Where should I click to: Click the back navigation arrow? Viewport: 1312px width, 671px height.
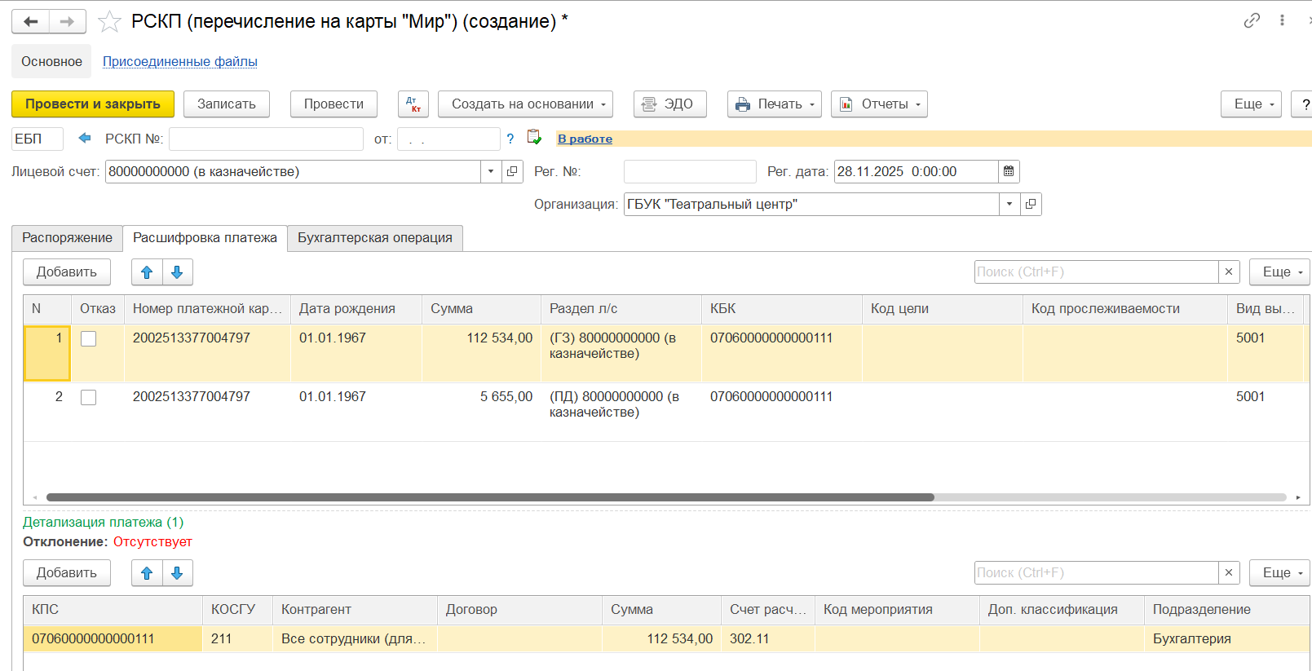[31, 21]
